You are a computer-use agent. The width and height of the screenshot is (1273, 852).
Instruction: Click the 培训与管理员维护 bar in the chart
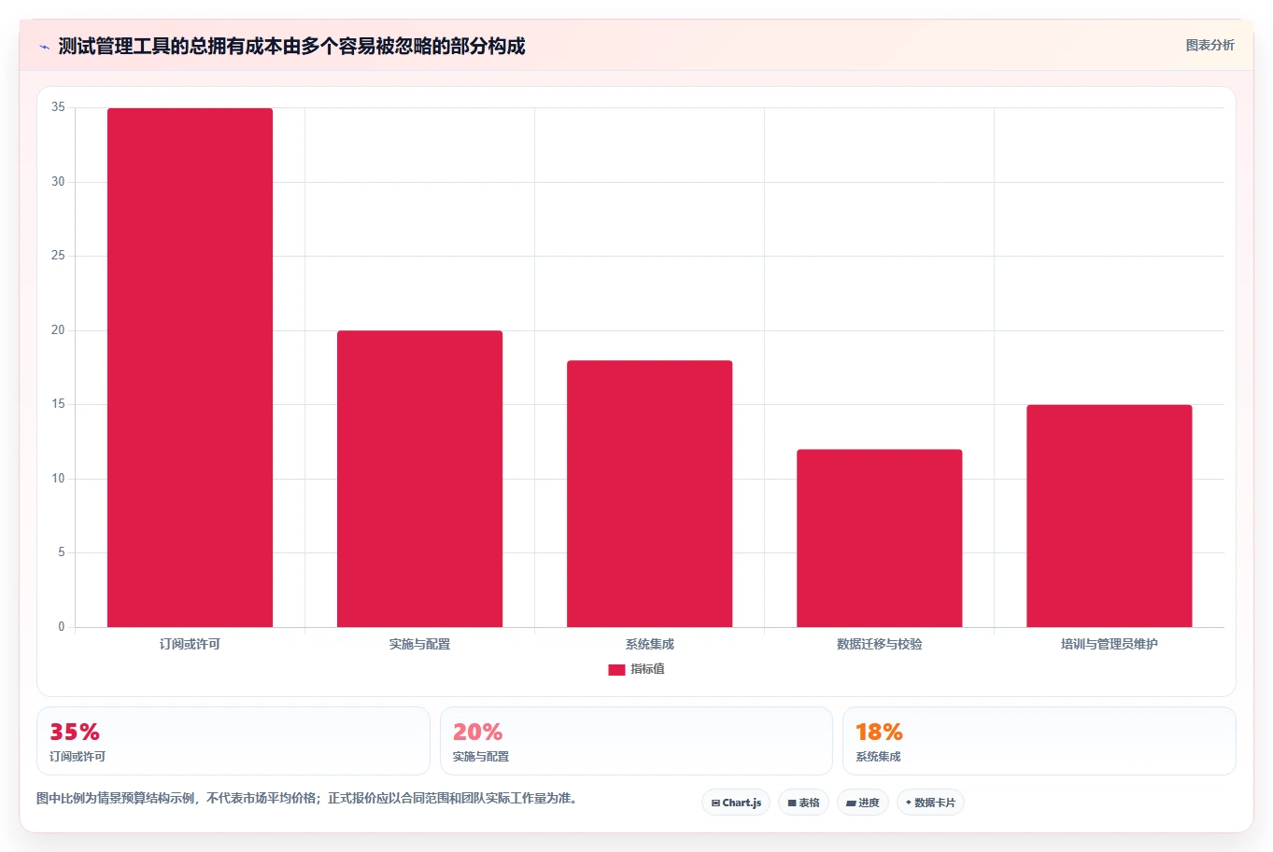tap(1109, 516)
